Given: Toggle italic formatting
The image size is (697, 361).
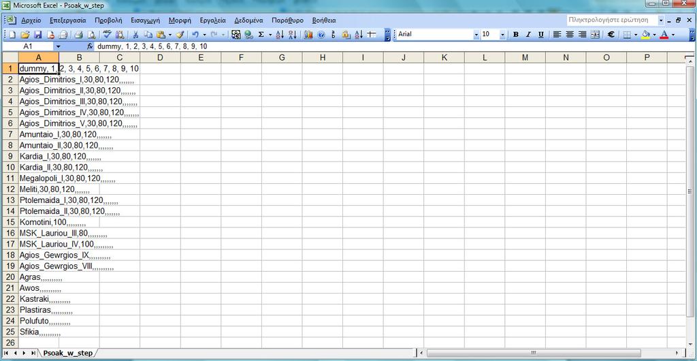Looking at the screenshot, I should click(528, 35).
